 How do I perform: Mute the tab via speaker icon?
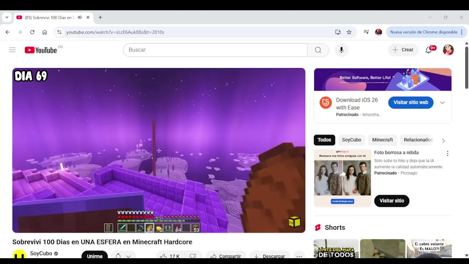pos(80,17)
